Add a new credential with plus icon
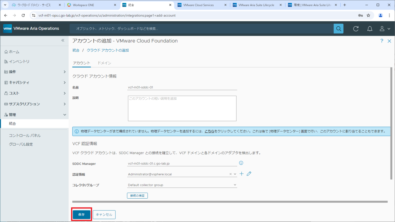This screenshot has width=395, height=222. coord(242,174)
